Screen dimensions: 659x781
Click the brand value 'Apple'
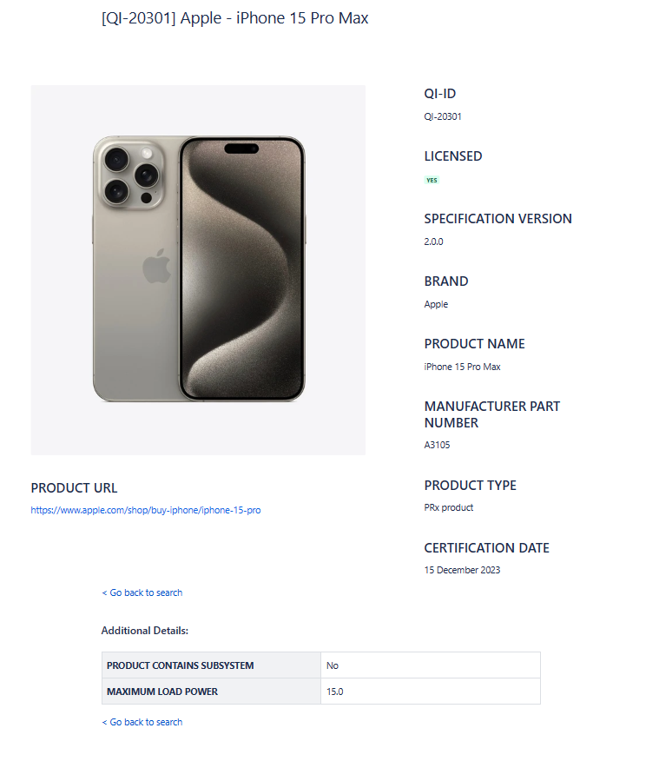(436, 304)
